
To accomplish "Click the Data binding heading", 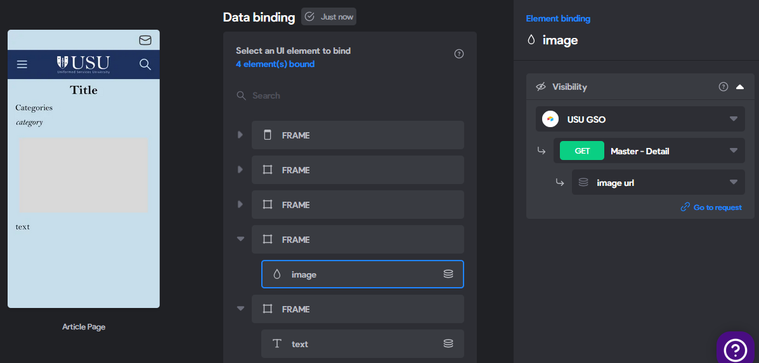I will click(x=259, y=17).
